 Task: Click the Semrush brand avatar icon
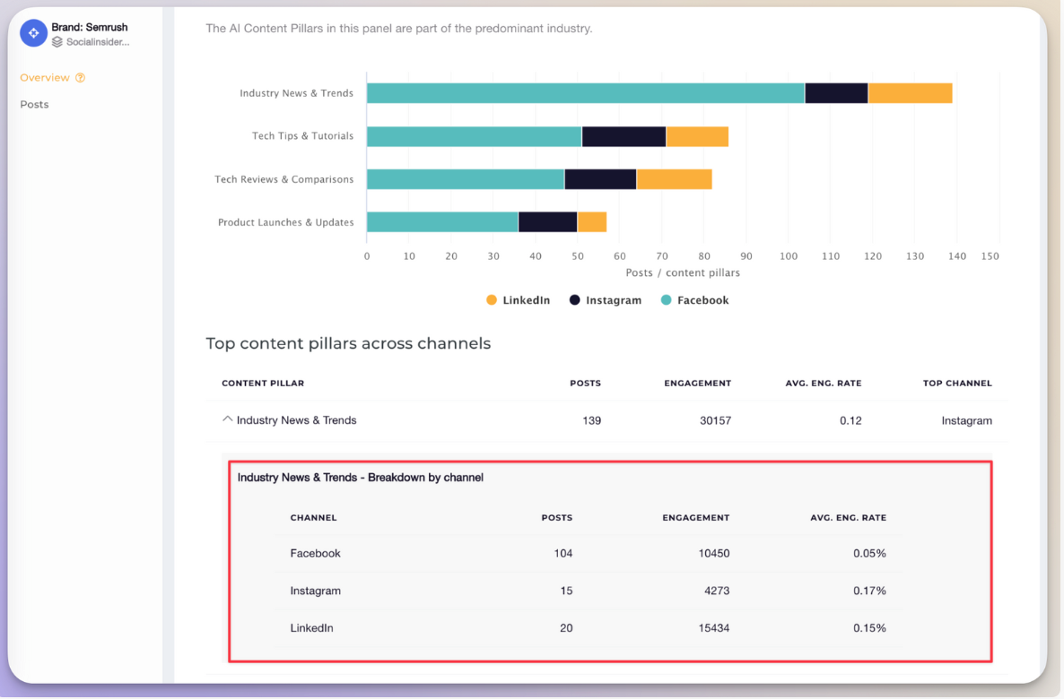[x=32, y=32]
